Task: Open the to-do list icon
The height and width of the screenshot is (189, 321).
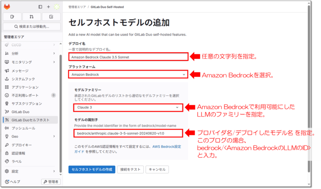Action: [51, 17]
